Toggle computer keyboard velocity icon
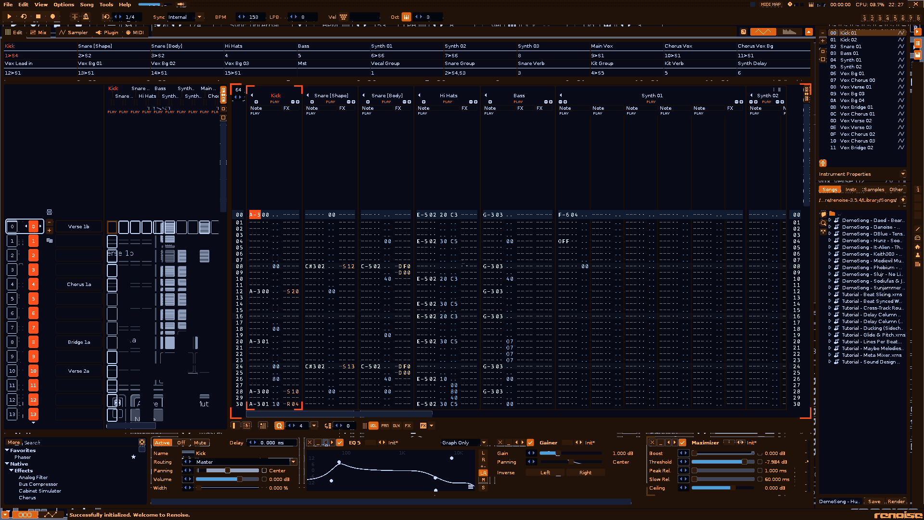This screenshot has width=924, height=520. [x=344, y=17]
